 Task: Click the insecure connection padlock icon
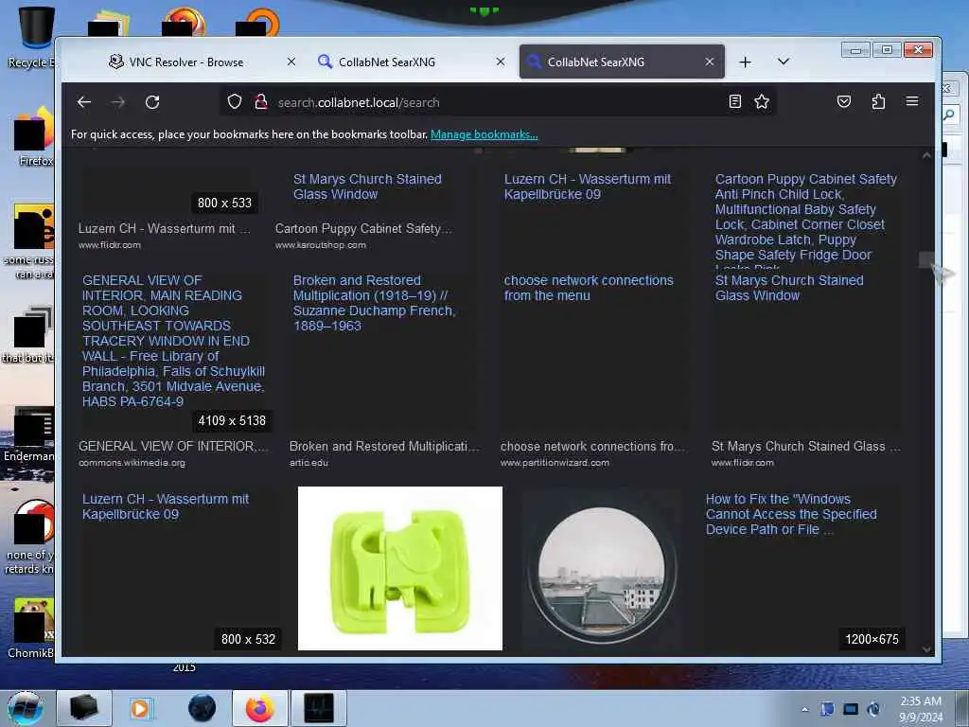261,101
